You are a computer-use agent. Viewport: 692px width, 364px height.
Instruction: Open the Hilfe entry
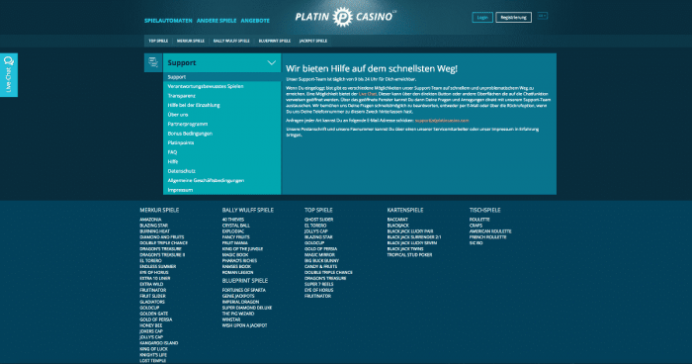[173, 161]
